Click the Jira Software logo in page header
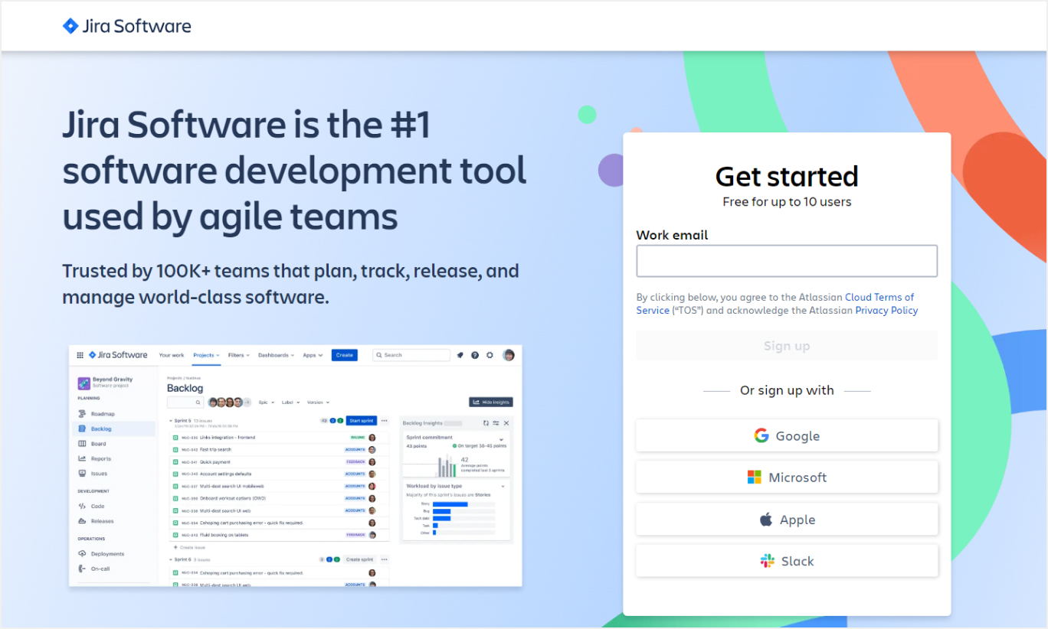The width and height of the screenshot is (1048, 629). tap(127, 26)
